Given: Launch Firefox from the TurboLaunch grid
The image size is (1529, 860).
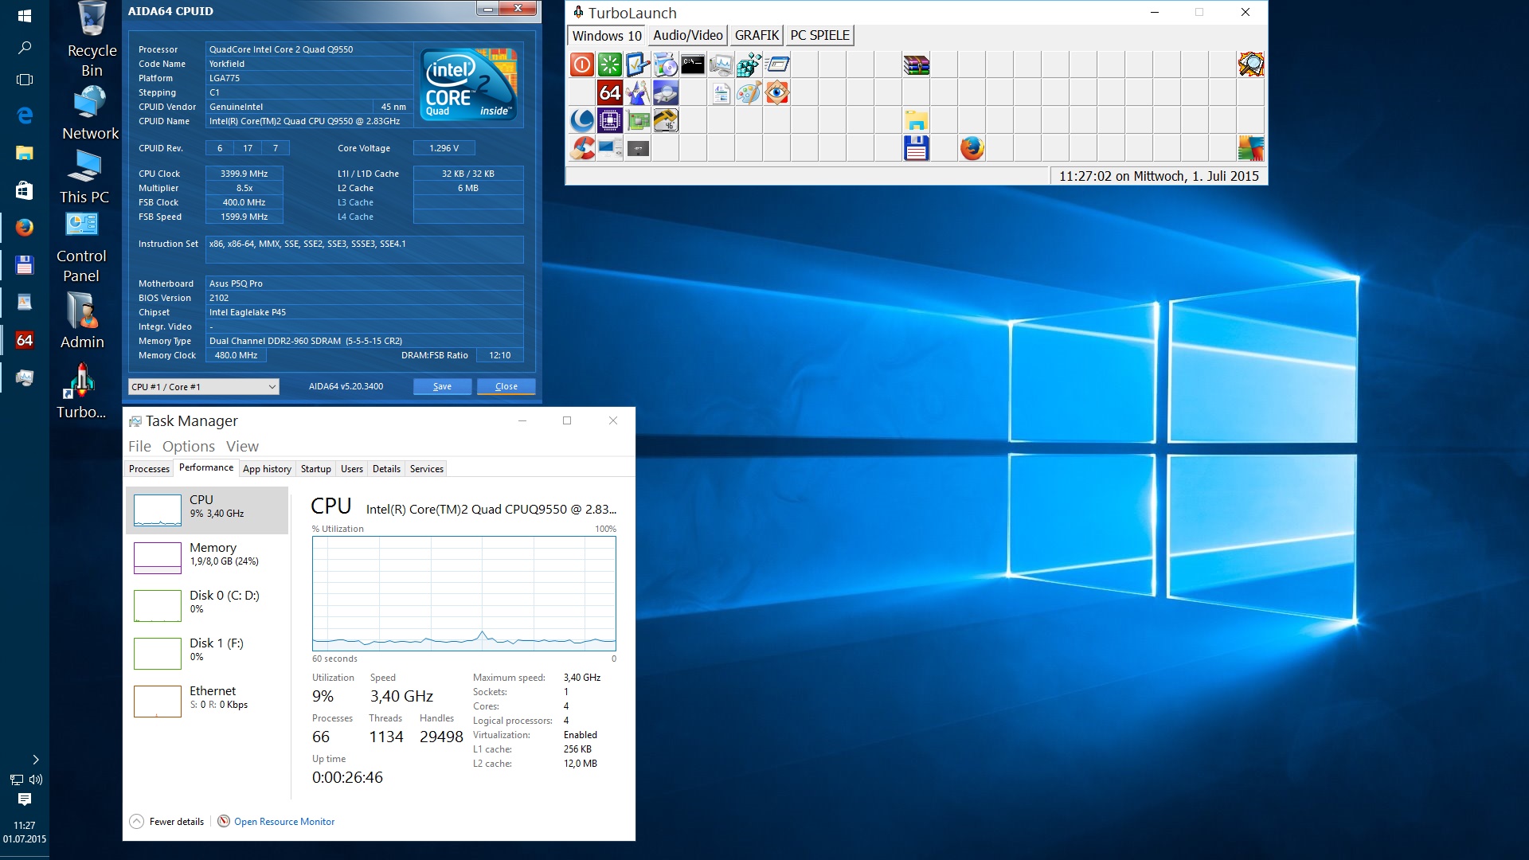Looking at the screenshot, I should [x=972, y=148].
